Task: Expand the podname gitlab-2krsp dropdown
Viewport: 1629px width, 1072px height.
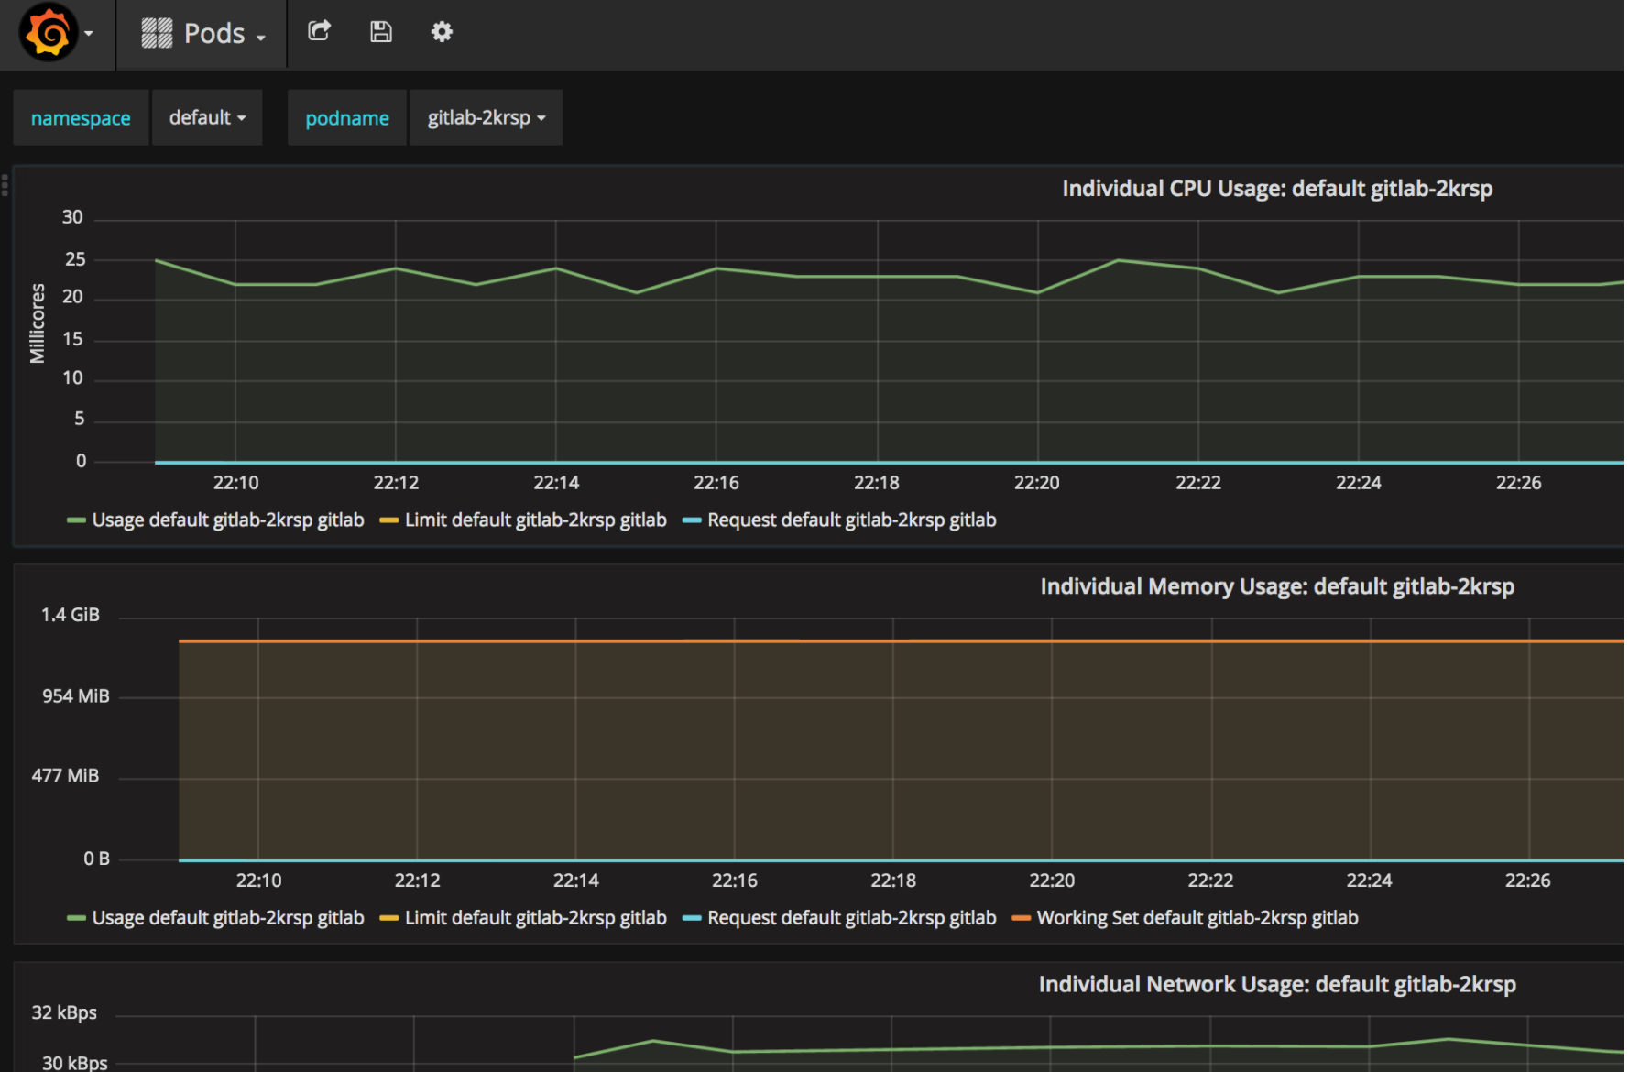Action: [486, 117]
